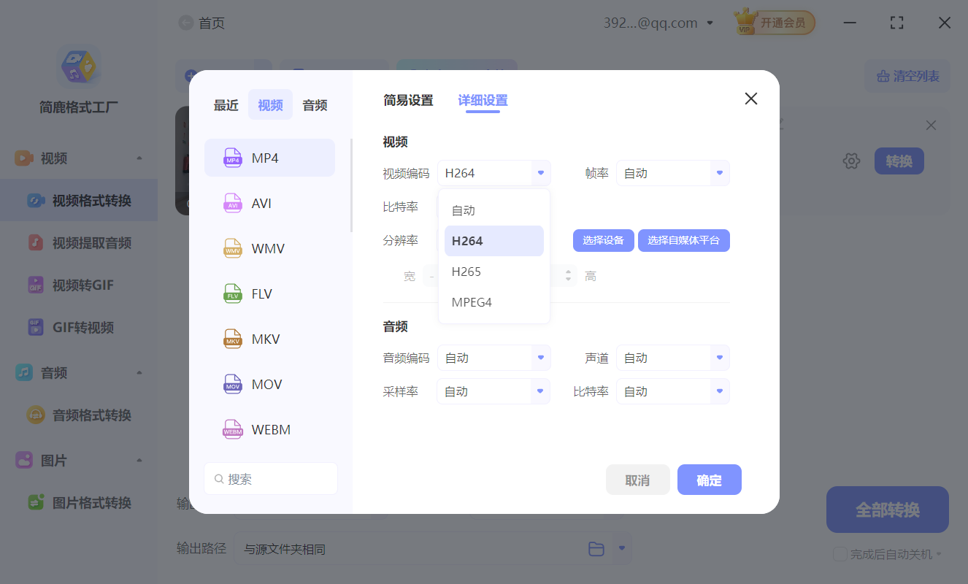Open the 图片格式转换 tool
Viewport: 968px width, 584px height.
[78, 502]
